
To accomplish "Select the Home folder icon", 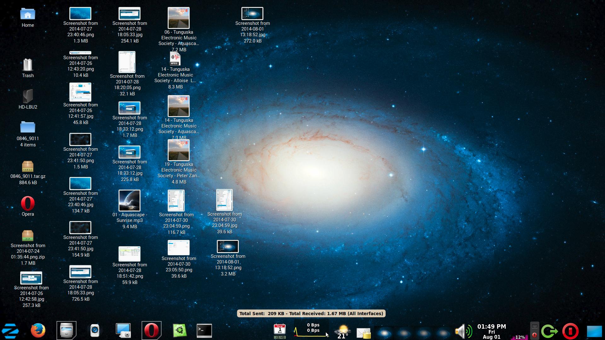I will [x=28, y=14].
